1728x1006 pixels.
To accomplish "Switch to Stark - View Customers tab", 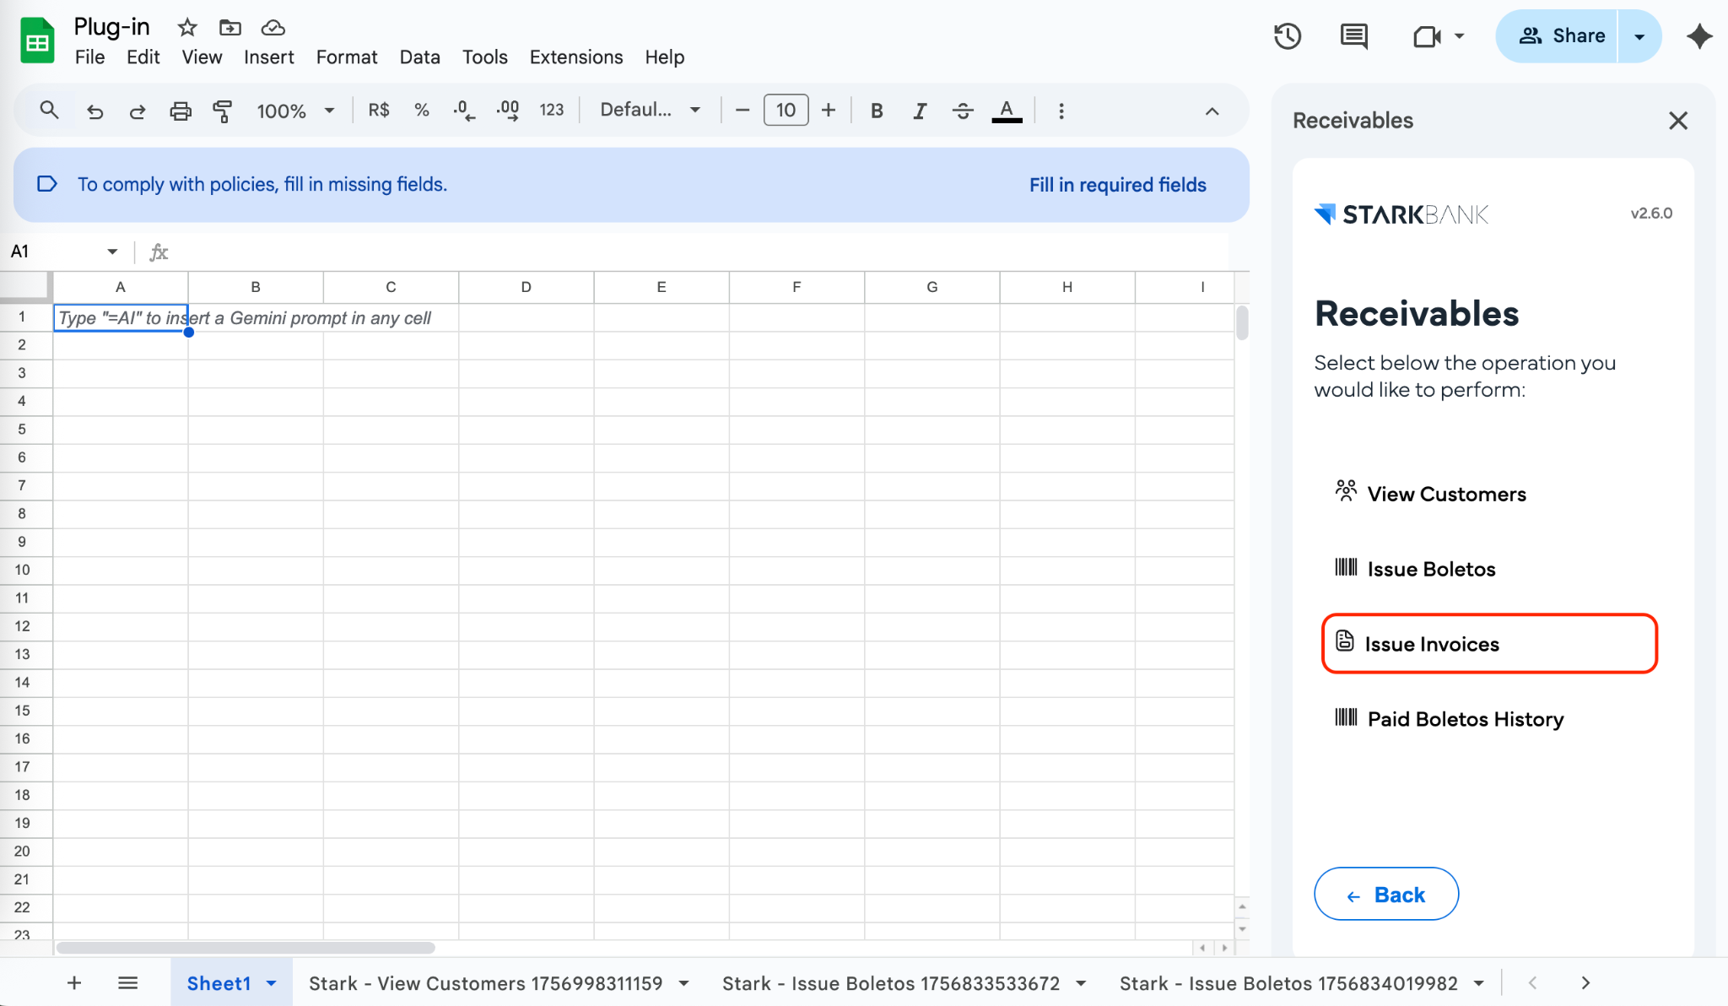I will click(x=485, y=983).
